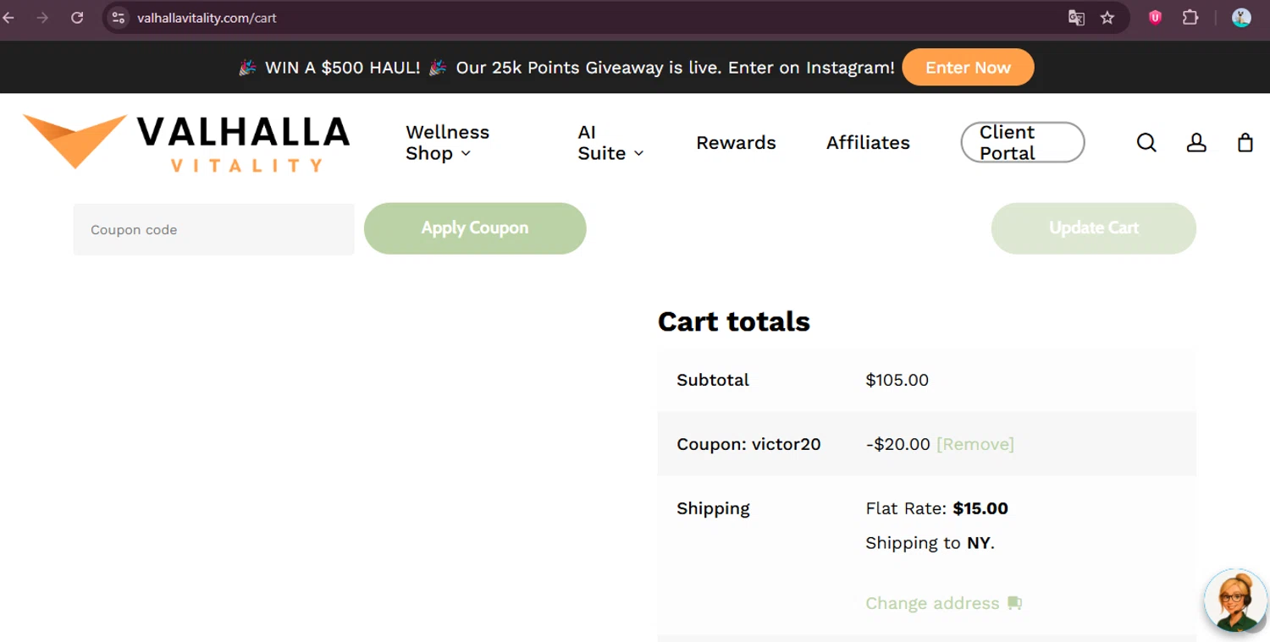Bookmark this page with the star icon
This screenshot has height=642, width=1270.
1107,18
